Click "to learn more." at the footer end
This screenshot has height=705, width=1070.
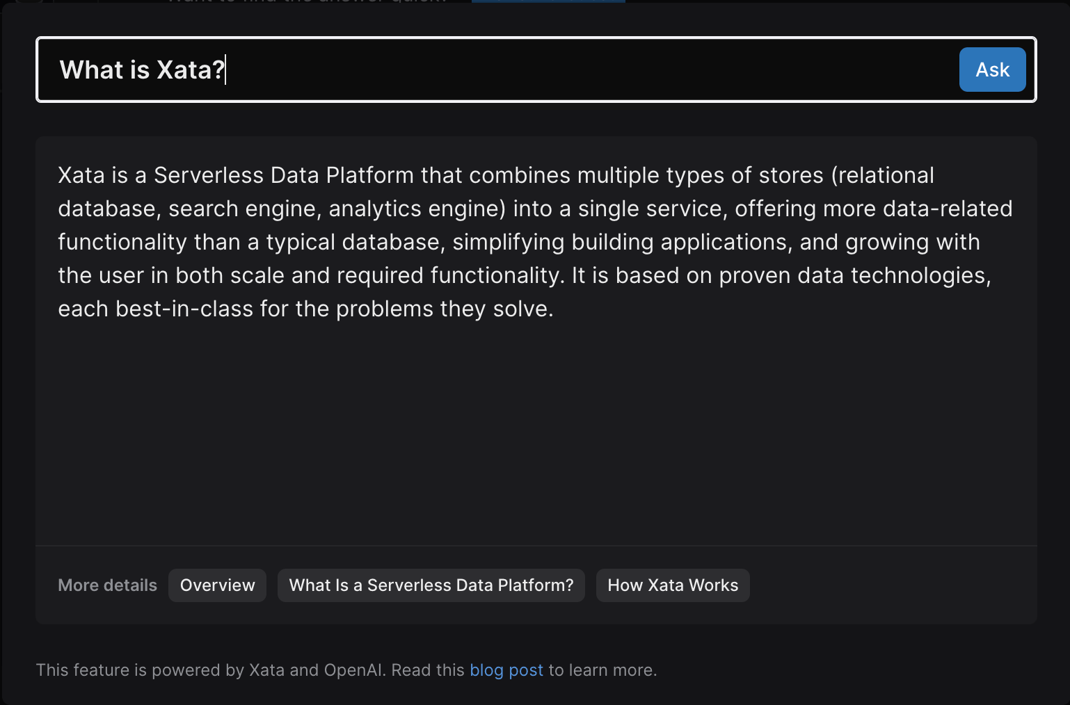coord(602,670)
